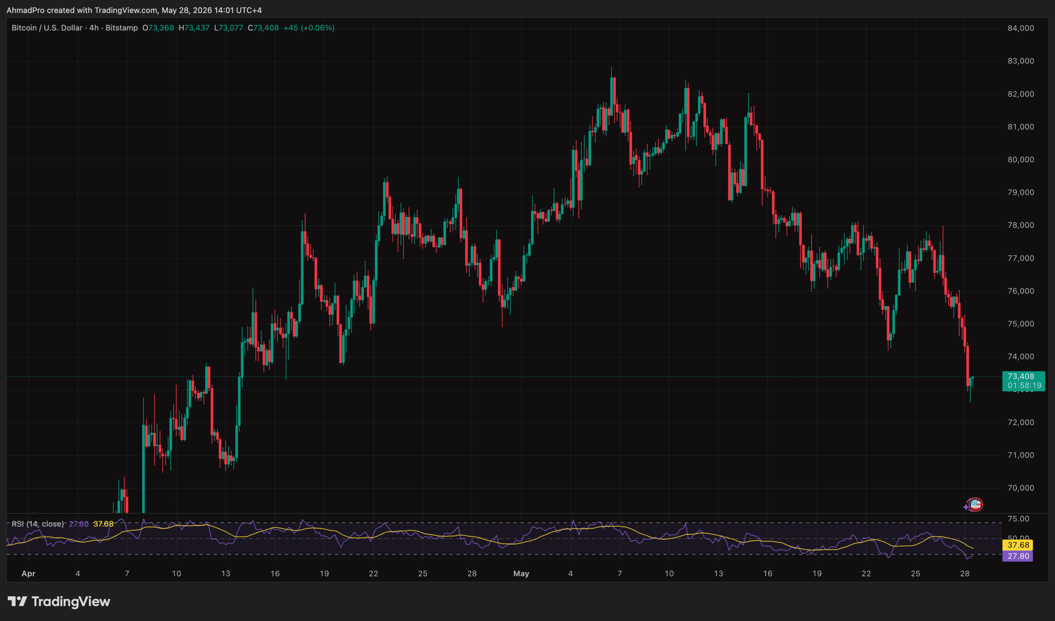Click the April 28 date label
The image size is (1055, 621).
click(472, 574)
